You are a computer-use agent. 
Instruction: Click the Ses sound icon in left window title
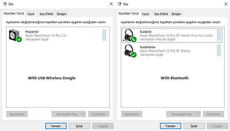pyautogui.click(x=5, y=4)
